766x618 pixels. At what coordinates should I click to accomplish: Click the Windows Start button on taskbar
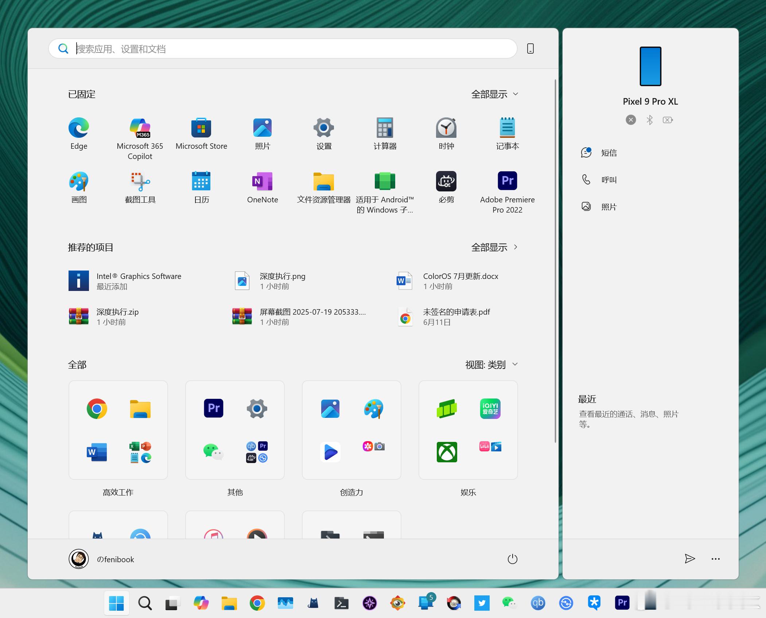click(116, 603)
